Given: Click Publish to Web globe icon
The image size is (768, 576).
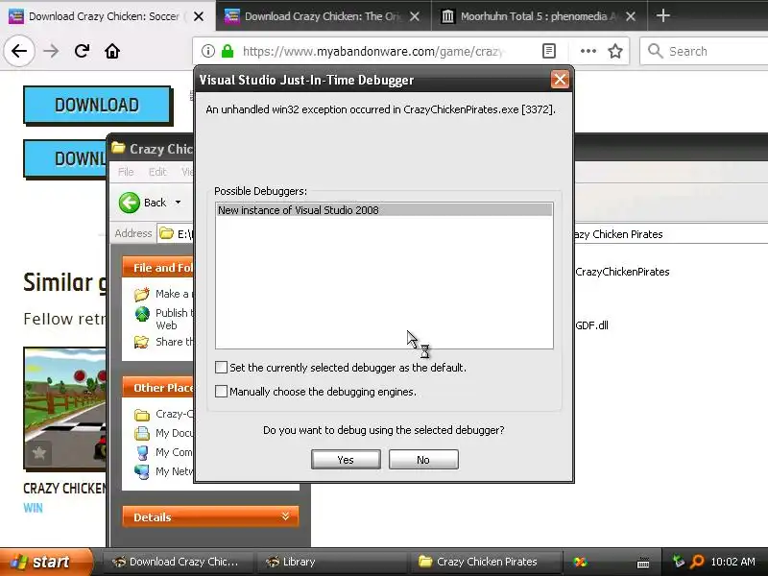Looking at the screenshot, I should pos(142,314).
